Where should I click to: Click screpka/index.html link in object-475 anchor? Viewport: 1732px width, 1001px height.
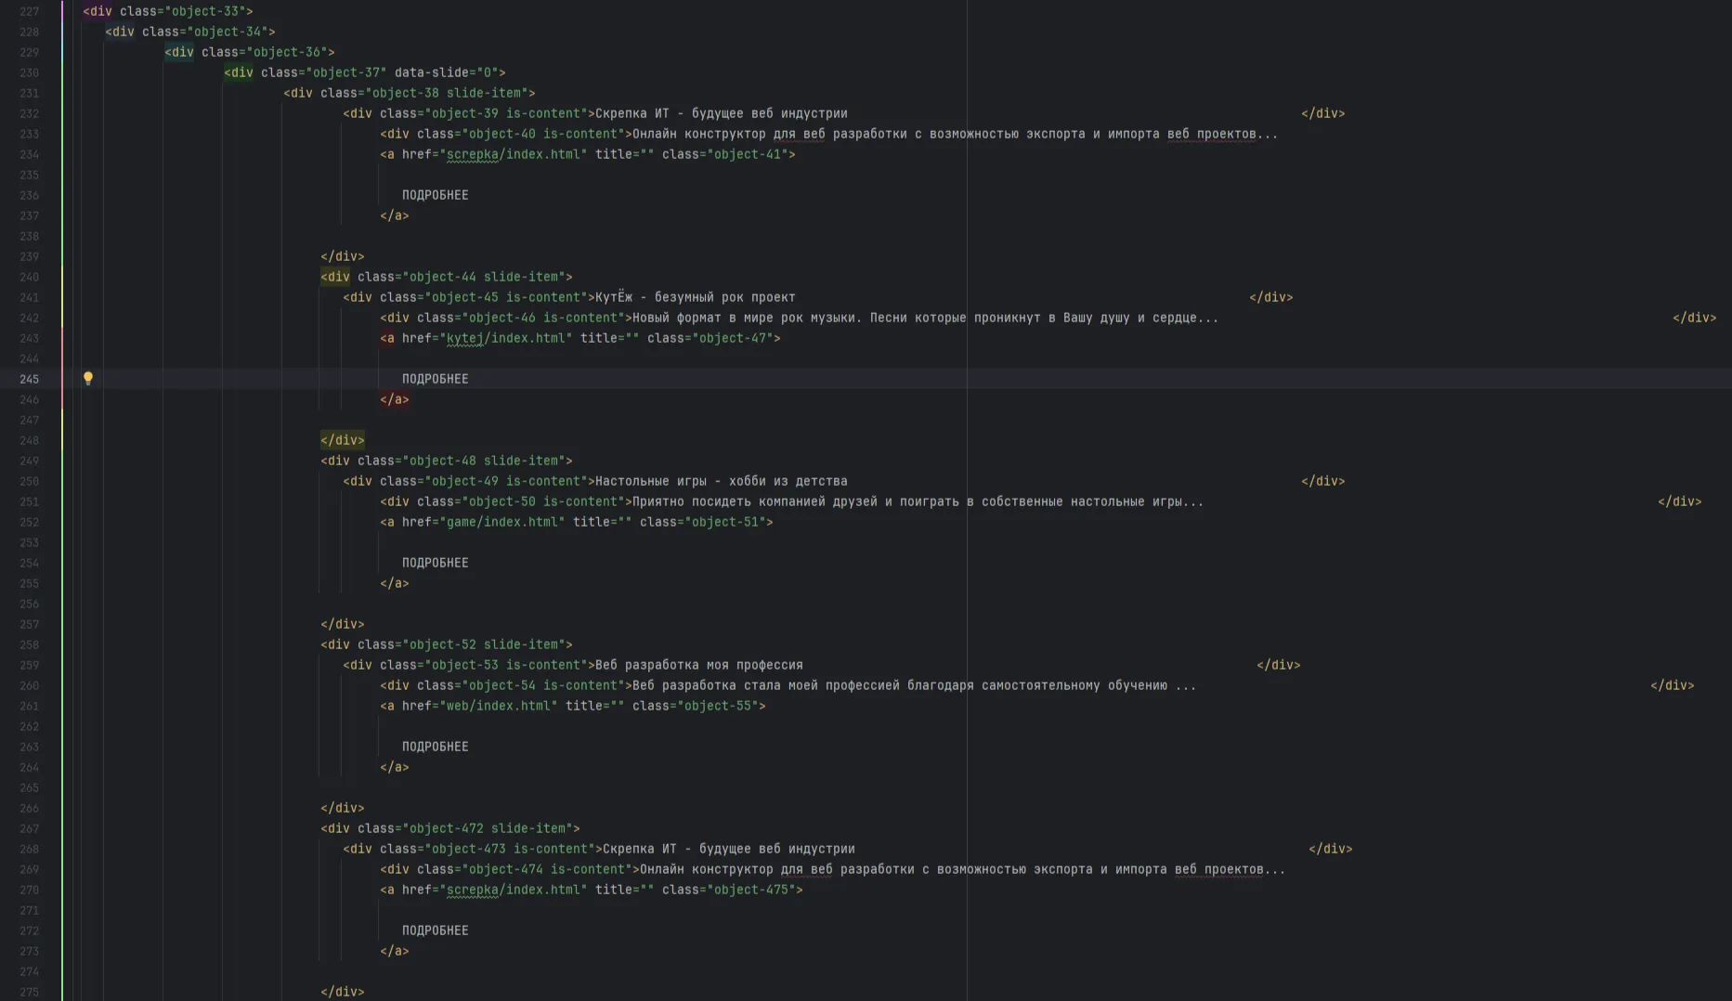(513, 890)
